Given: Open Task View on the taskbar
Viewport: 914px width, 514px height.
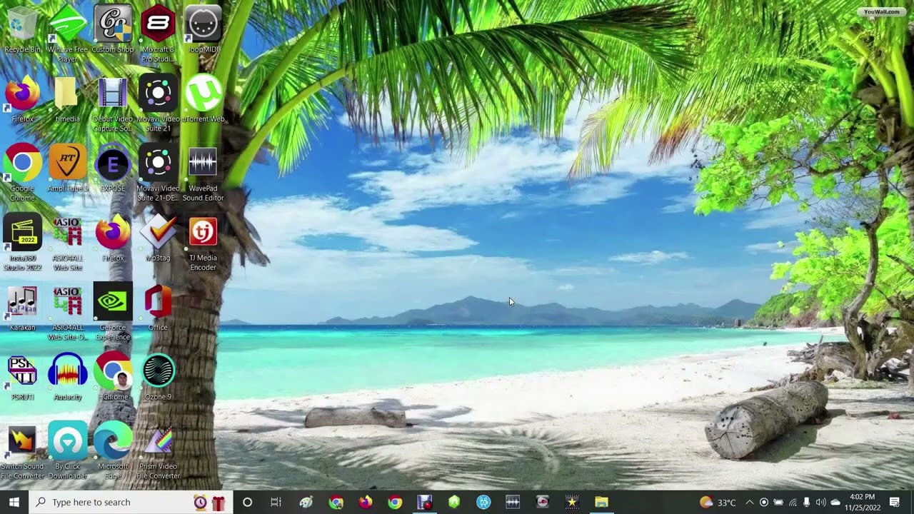Looking at the screenshot, I should pos(276,502).
